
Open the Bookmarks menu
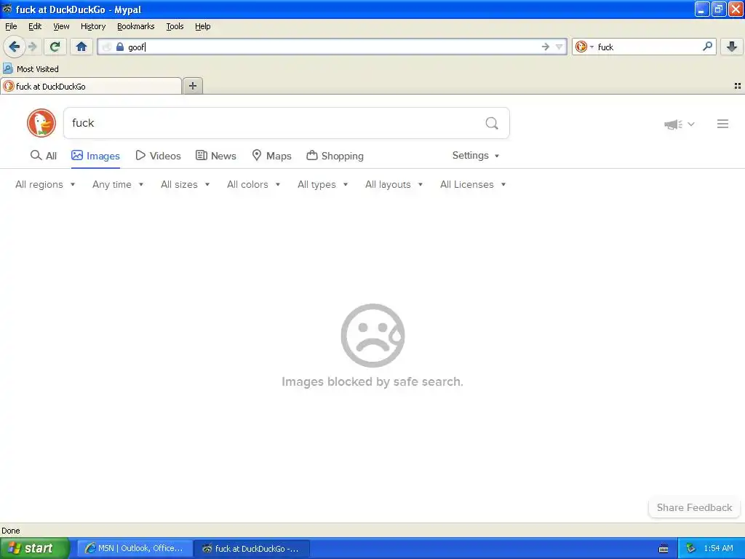tap(136, 26)
